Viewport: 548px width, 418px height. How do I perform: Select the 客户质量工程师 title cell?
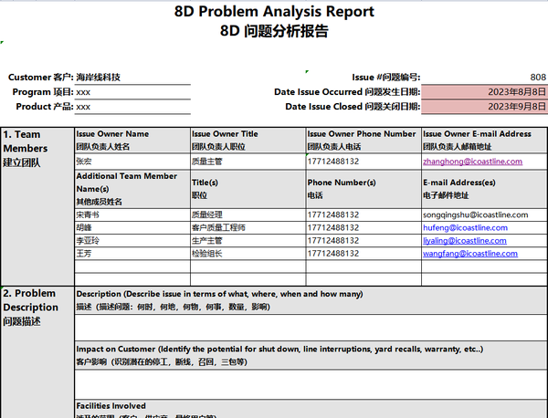point(248,227)
